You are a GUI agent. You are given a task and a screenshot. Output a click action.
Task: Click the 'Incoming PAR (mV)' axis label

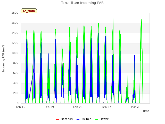(x=3, y=59)
